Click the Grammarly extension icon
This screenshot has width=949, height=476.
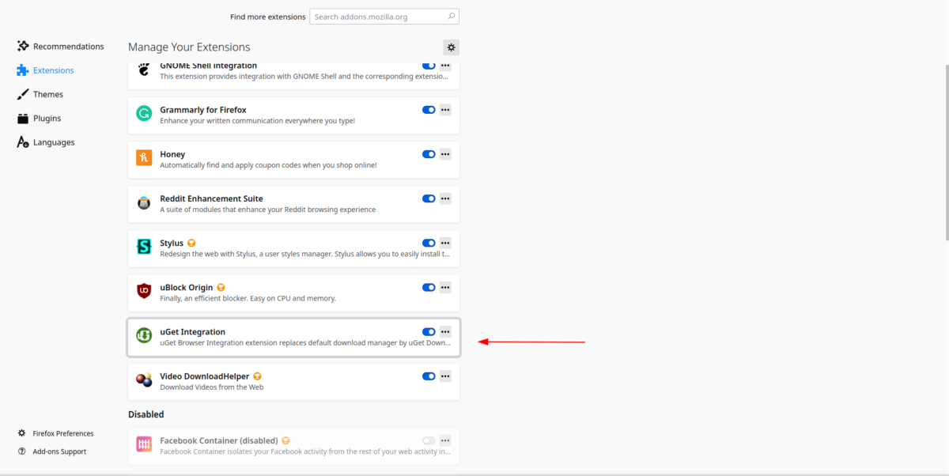(143, 114)
